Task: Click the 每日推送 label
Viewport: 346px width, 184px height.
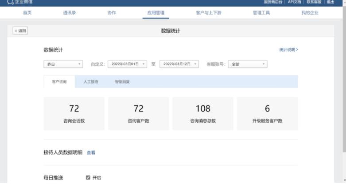Action: point(53,178)
